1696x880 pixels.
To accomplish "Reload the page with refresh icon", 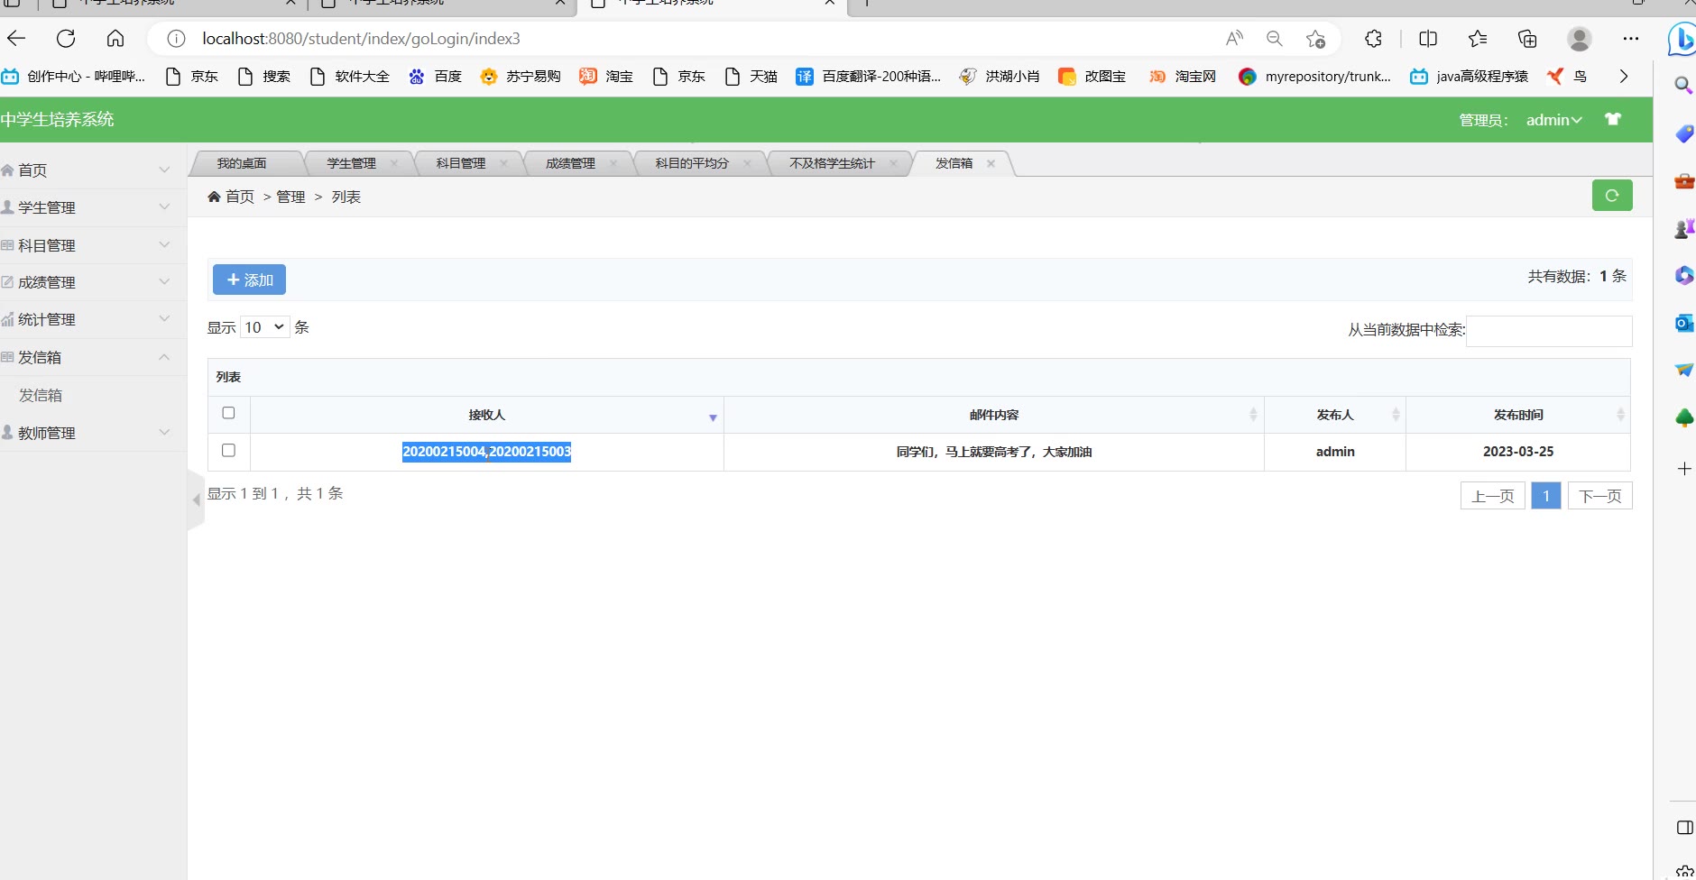I will 66,39.
